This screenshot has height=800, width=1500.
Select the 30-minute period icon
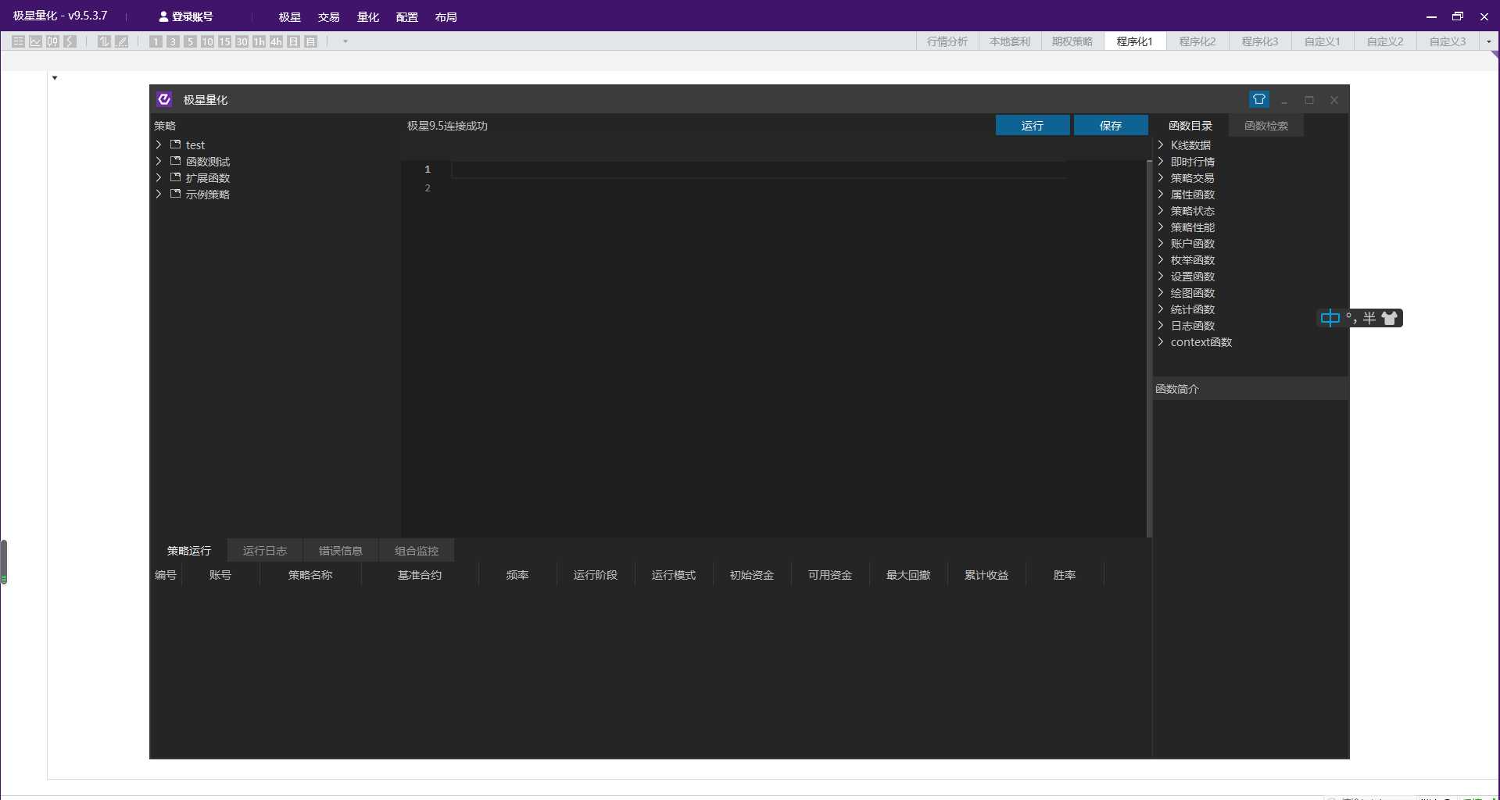point(242,41)
